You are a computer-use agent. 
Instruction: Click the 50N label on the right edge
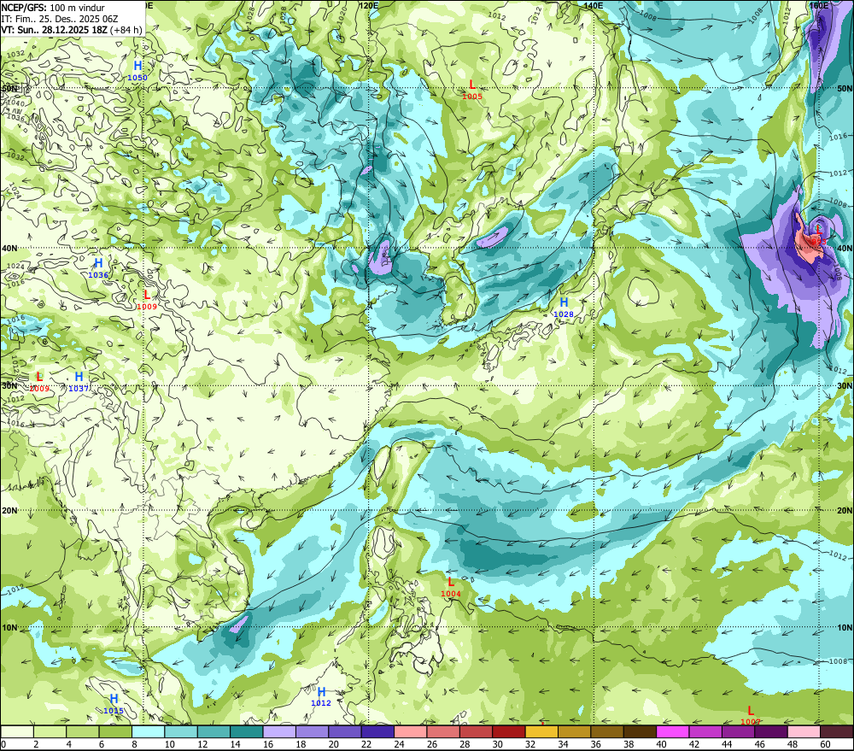pyautogui.click(x=845, y=88)
